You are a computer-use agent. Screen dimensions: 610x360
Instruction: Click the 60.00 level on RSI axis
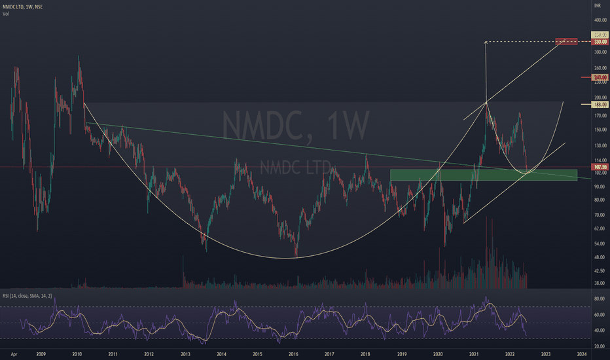600,315
